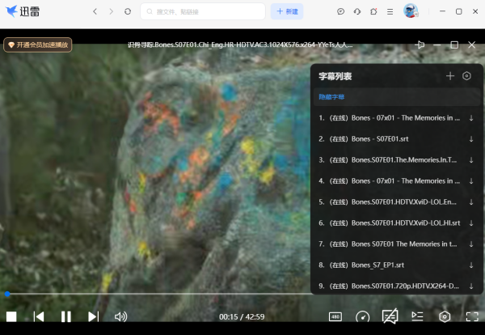
Task: Open the message bubble icon in the top bar
Action: click(340, 11)
